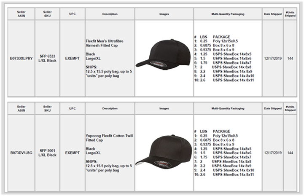Click LBS PACKAGE heading line in second table
This screenshot has width=304, height=196.
click(x=213, y=131)
